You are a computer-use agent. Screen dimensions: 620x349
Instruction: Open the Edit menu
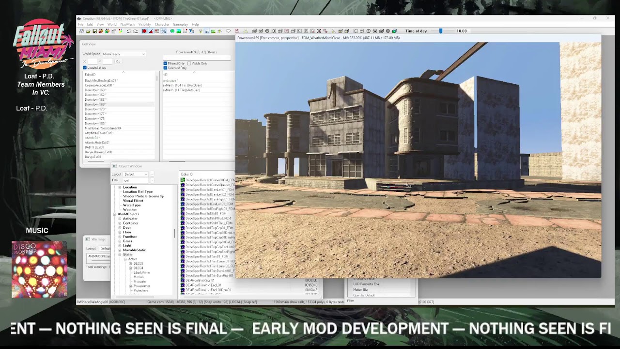coord(90,24)
